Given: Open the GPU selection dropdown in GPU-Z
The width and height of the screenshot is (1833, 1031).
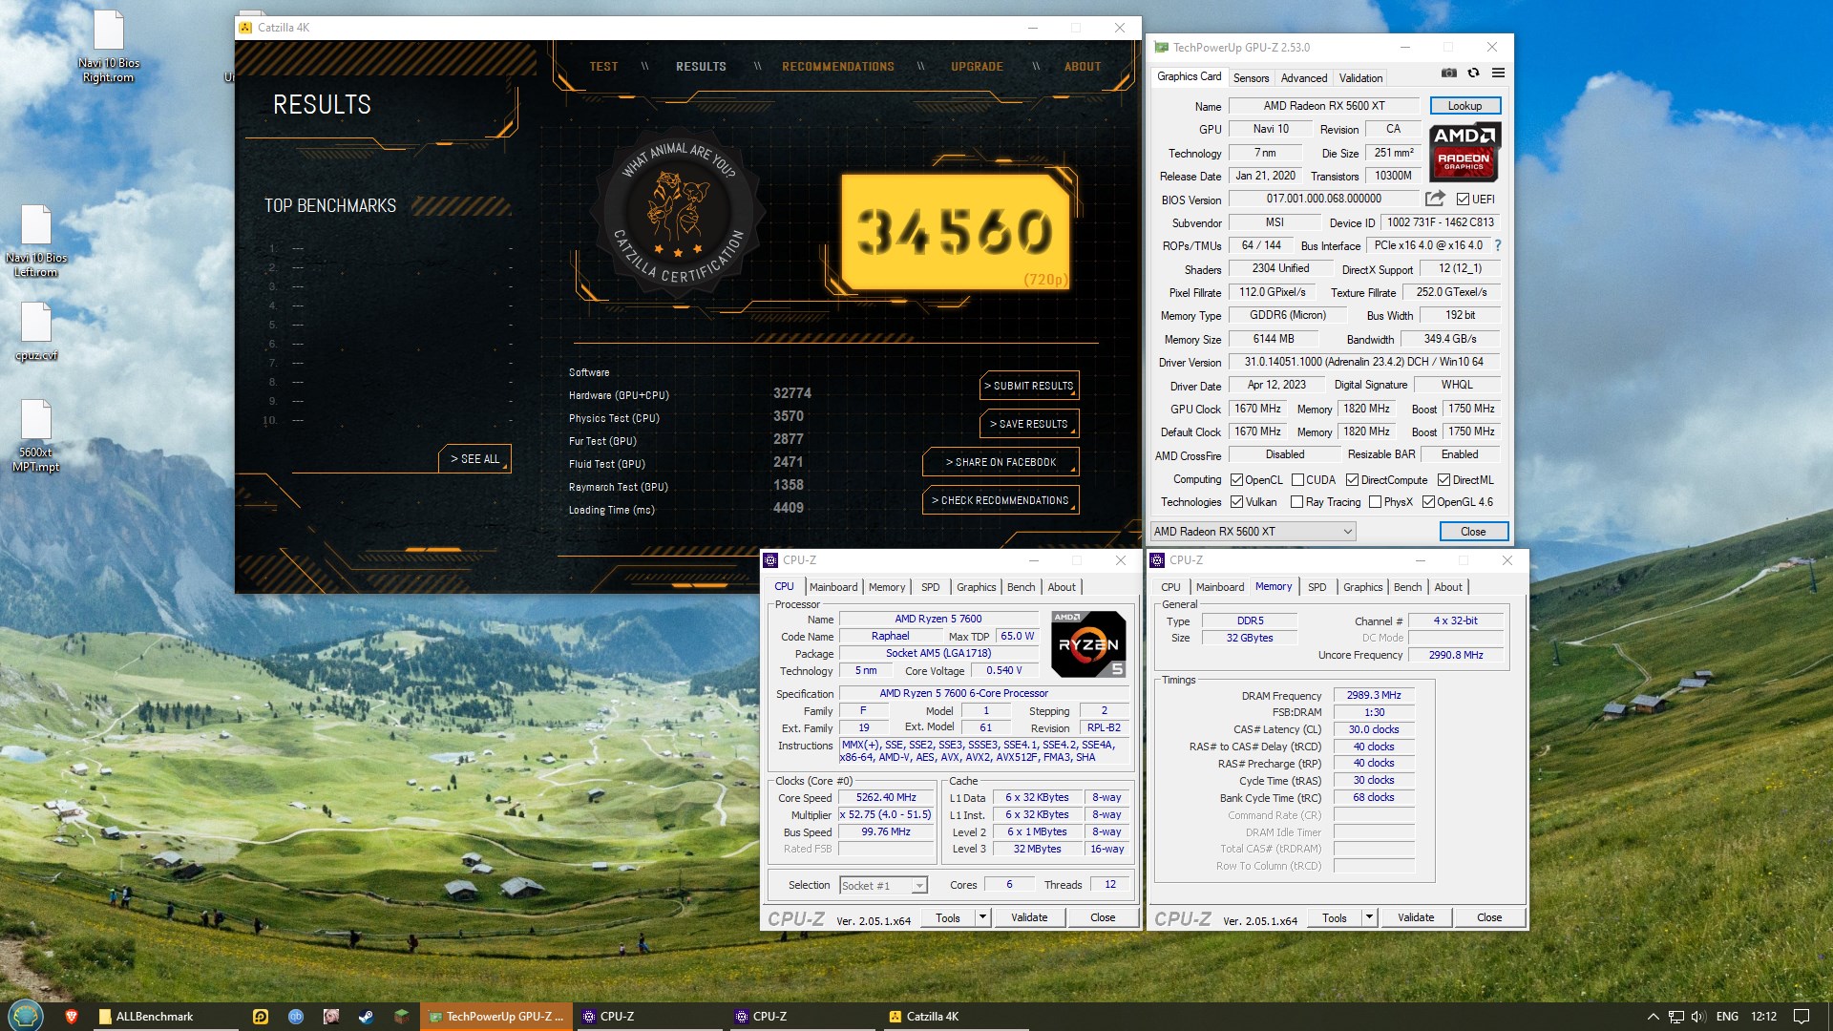Looking at the screenshot, I should 1254,531.
